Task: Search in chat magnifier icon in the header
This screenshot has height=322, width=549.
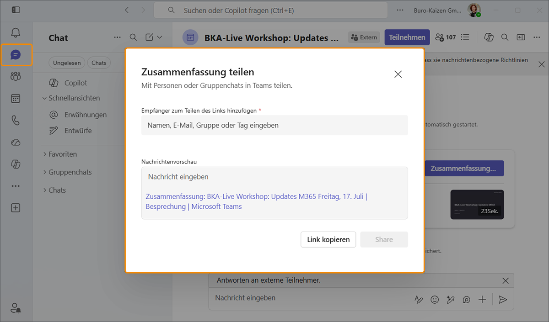Action: point(505,37)
